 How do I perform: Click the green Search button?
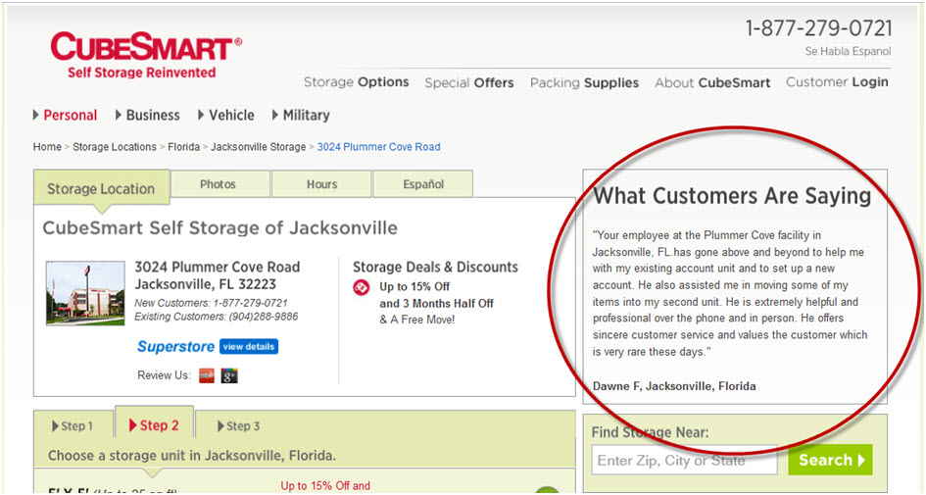pos(830,460)
